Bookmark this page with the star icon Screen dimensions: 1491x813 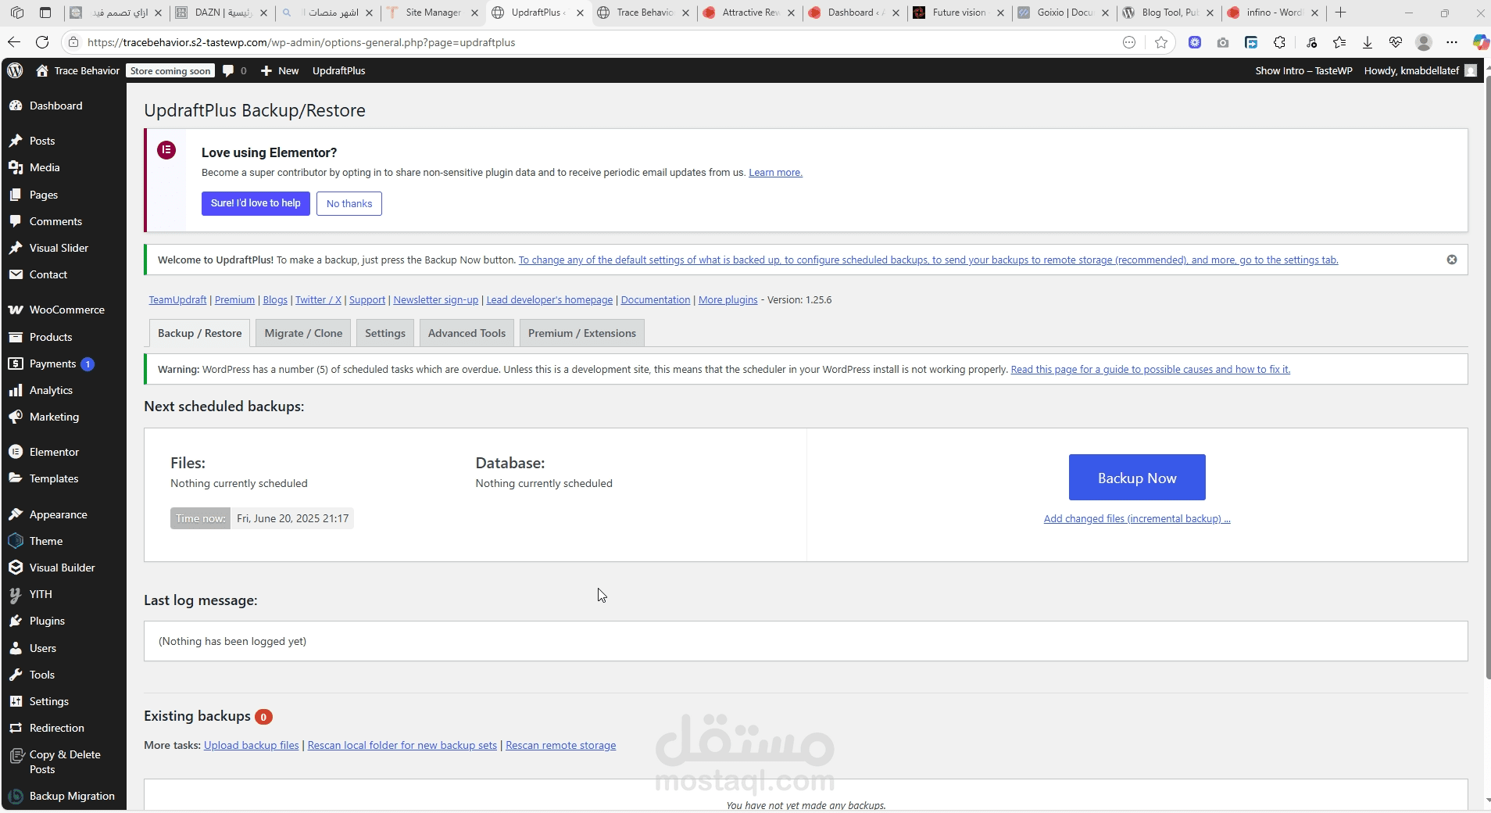point(1161,42)
